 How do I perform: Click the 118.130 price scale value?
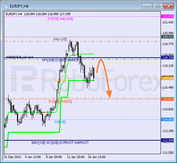168,66
